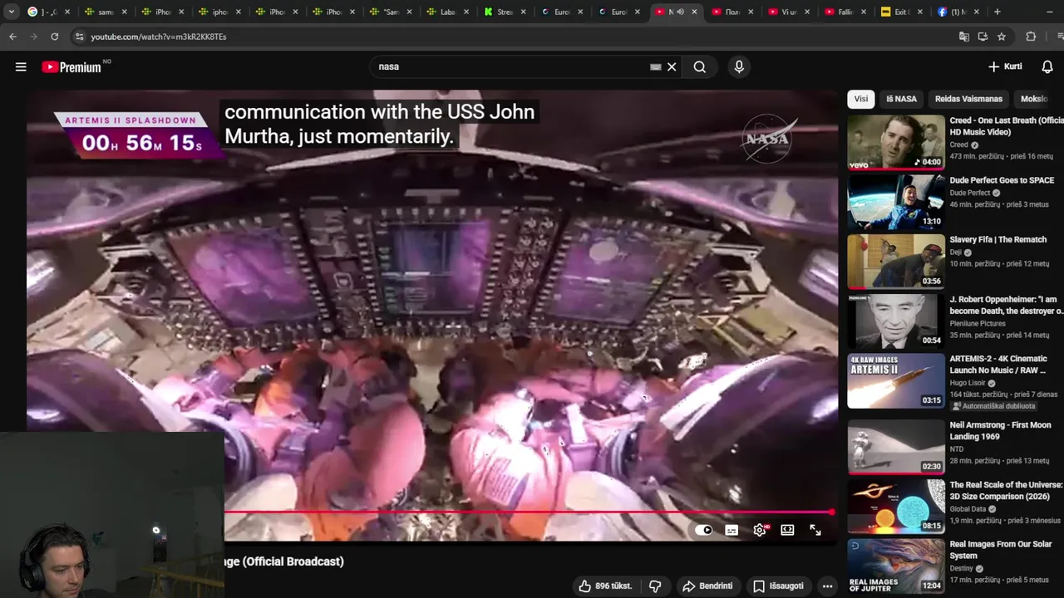Screen dimensions: 1064x598
Task: Open browser Extensions puzzle icon
Action: click(1031, 37)
